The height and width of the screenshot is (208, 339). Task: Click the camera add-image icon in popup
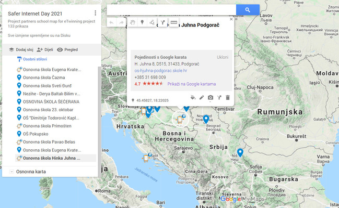click(x=211, y=98)
